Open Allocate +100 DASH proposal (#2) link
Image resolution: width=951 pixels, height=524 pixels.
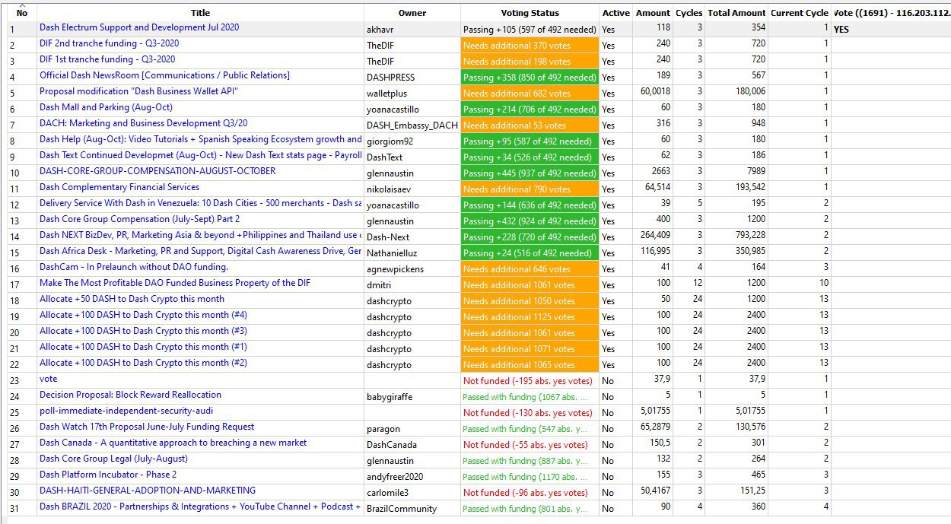(x=143, y=363)
